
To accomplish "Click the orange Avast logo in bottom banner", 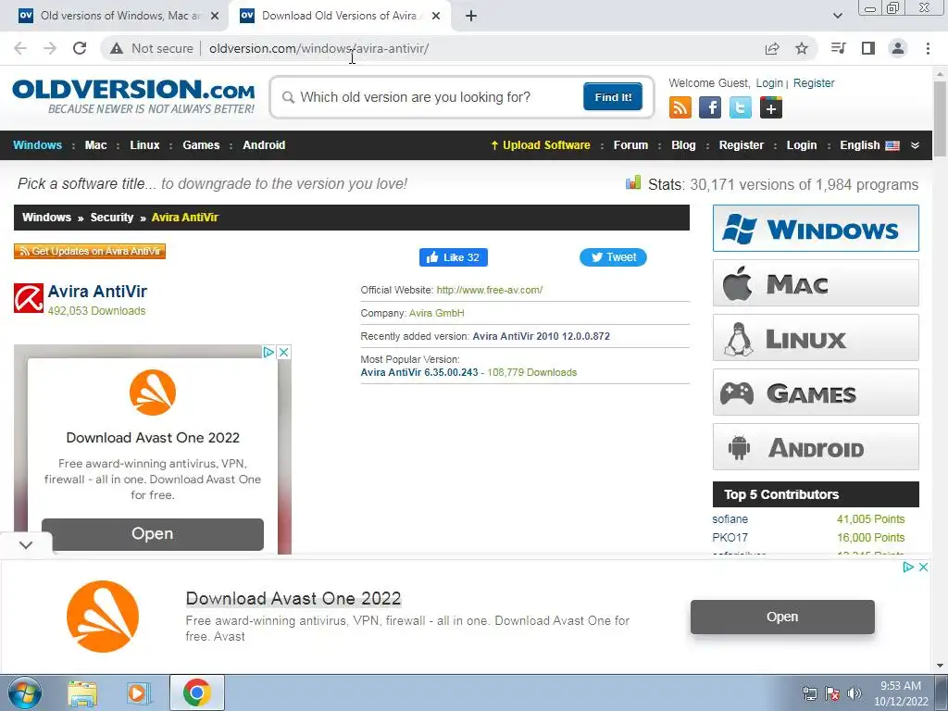I will coord(103,617).
